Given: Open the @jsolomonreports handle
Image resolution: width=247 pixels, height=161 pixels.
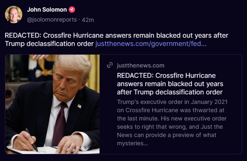Looking at the screenshot, I should [x=52, y=20].
